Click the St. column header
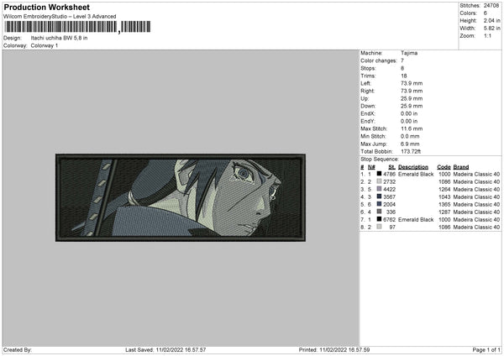The image size is (504, 356). tap(391, 167)
